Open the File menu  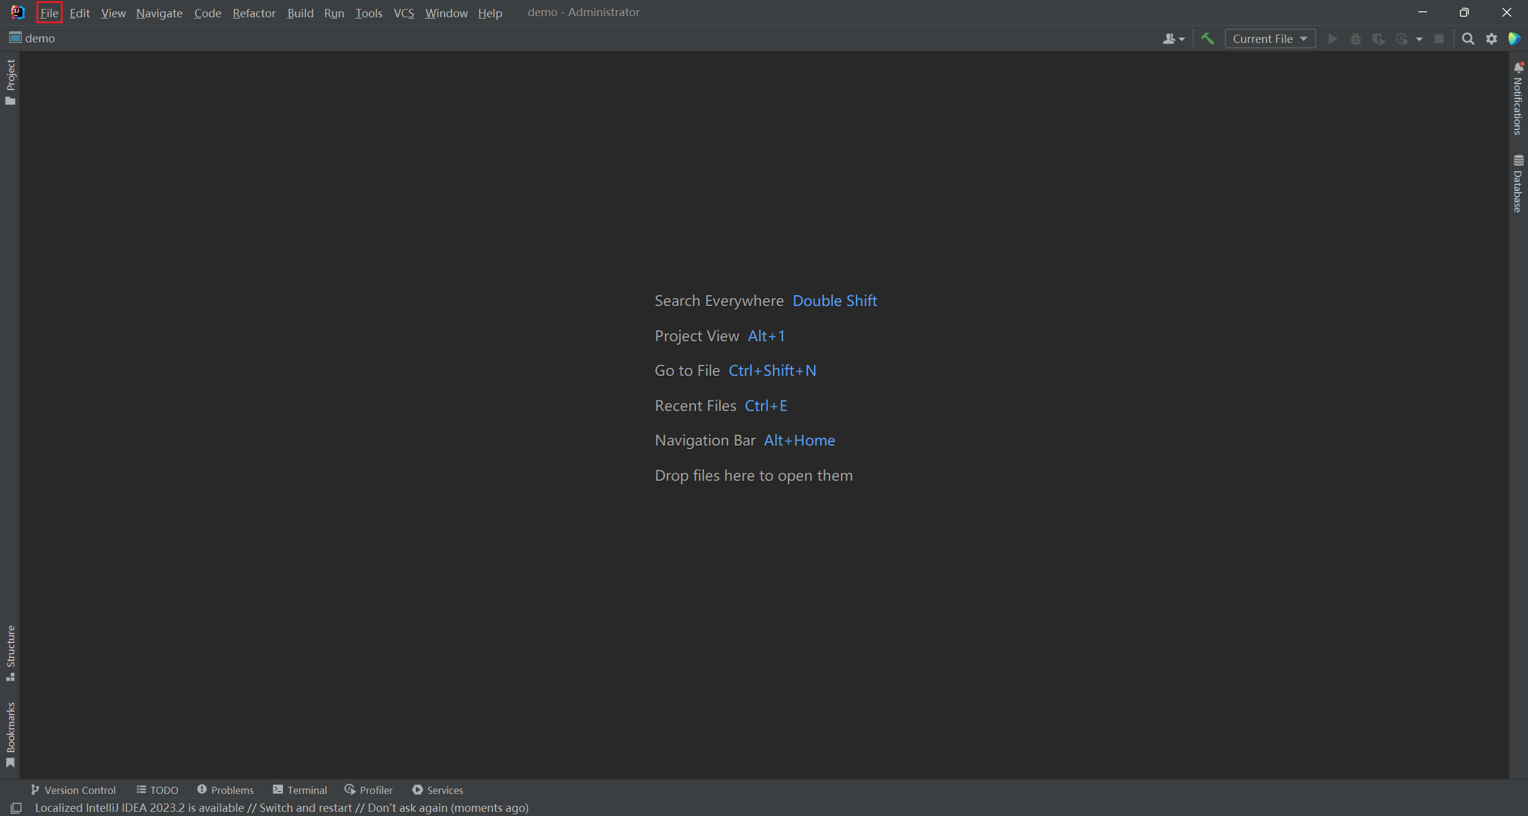click(49, 13)
